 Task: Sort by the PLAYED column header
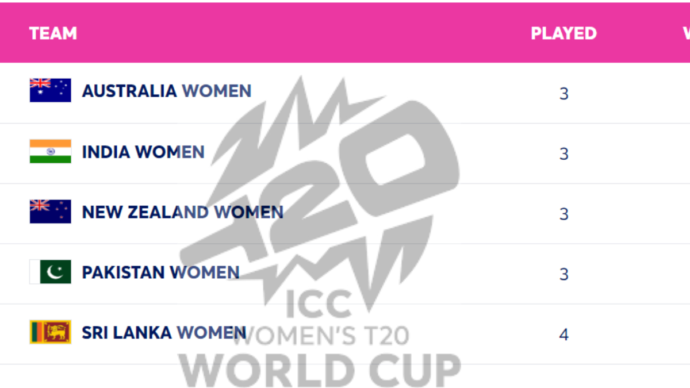[563, 33]
